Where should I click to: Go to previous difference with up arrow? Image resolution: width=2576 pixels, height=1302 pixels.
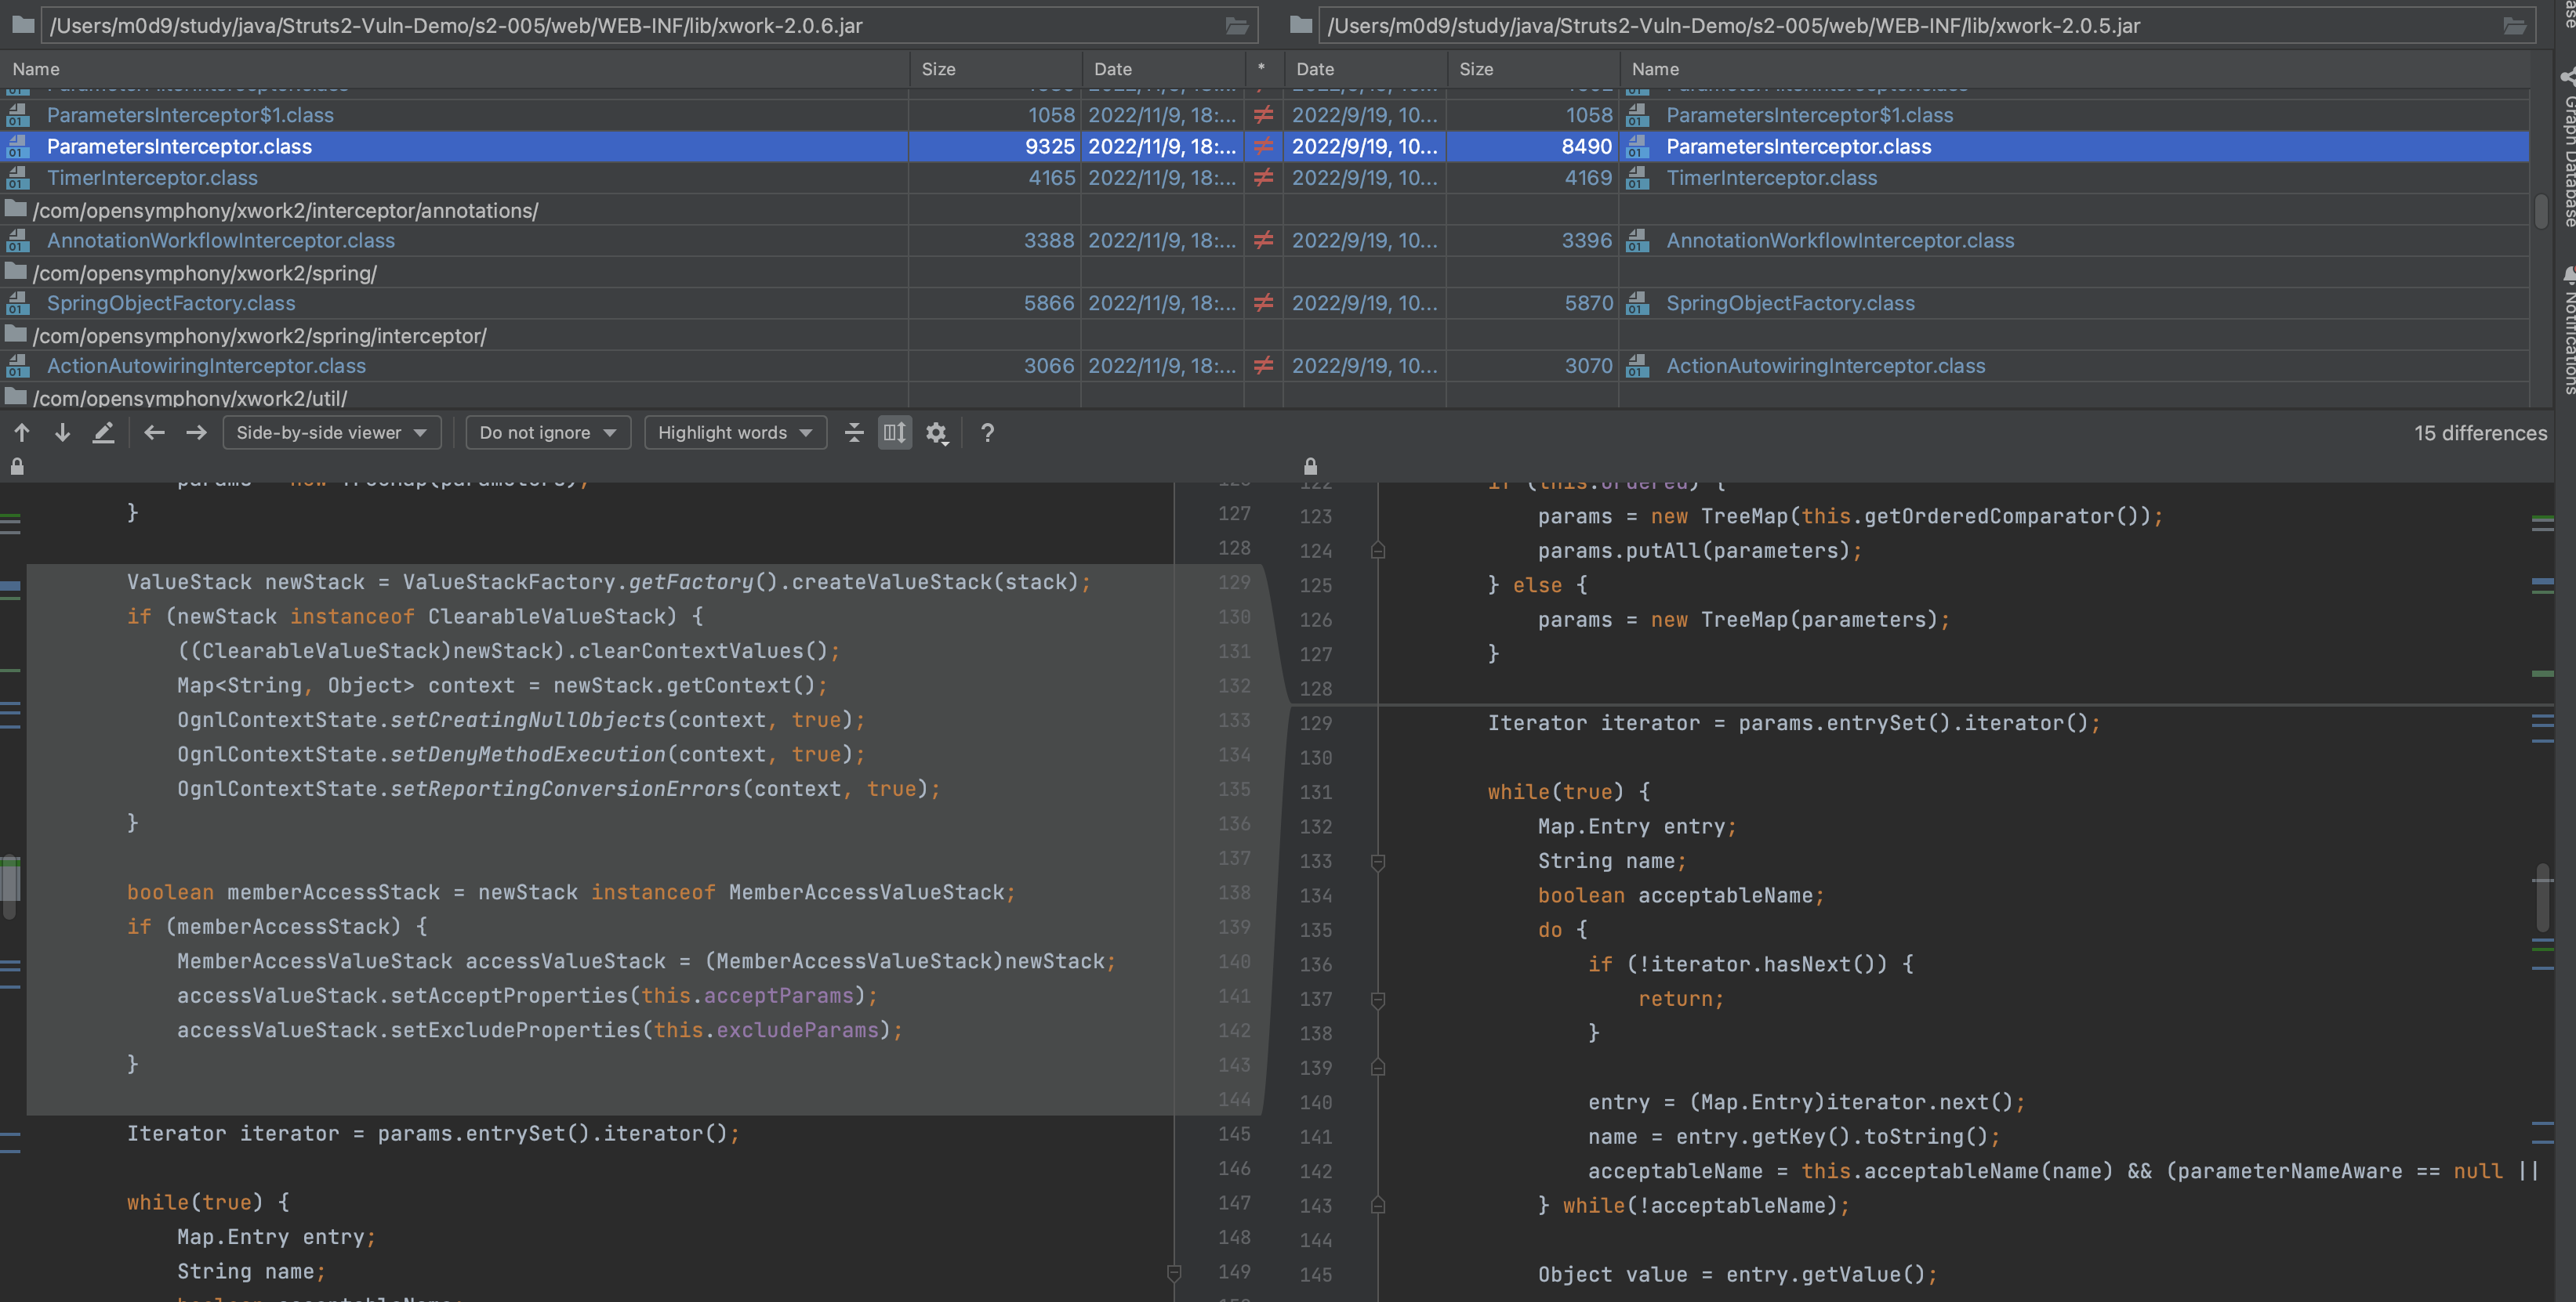pyautogui.click(x=22, y=432)
